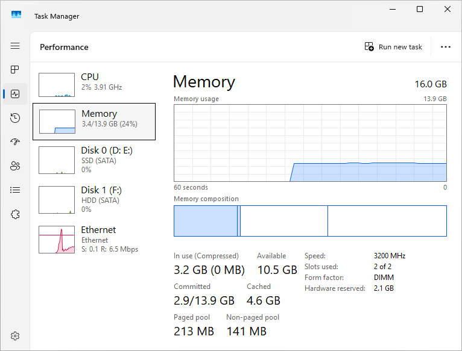The width and height of the screenshot is (462, 351).
Task: Click the Memory usage label
Action: pyautogui.click(x=196, y=99)
